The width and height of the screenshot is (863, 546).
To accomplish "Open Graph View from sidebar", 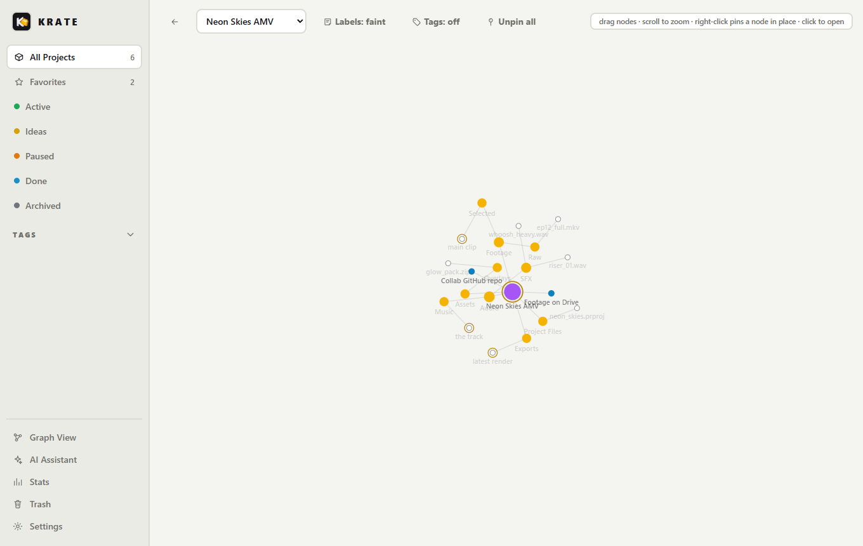I will (x=74, y=437).
